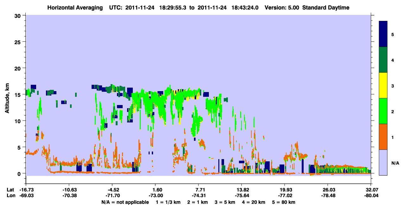Viewport: 412px width, 211px height.
Task: Click the dark green level 4 color segment
Action: 383,60
